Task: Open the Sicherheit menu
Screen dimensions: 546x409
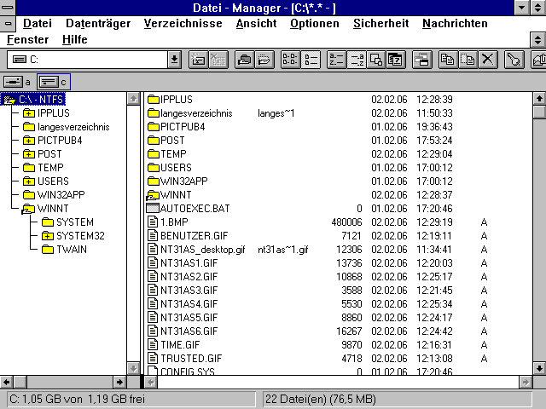Action: click(x=381, y=23)
